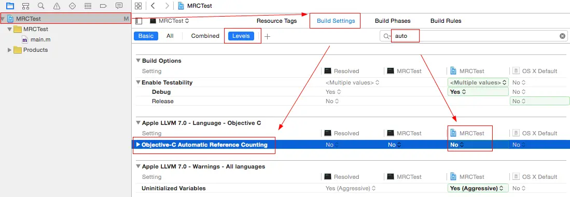Image resolution: width=570 pixels, height=197 pixels.
Task: Select the Basic filter button
Action: [x=146, y=36]
